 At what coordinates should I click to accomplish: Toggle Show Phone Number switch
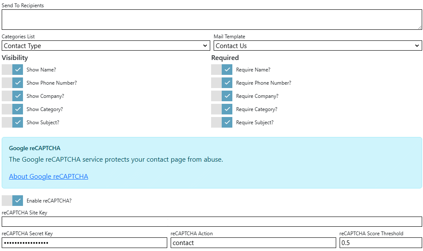click(12, 83)
